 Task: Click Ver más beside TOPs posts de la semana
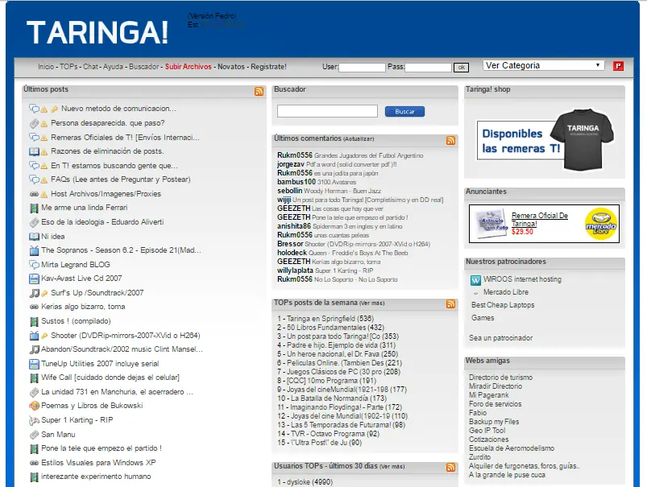[x=371, y=303]
